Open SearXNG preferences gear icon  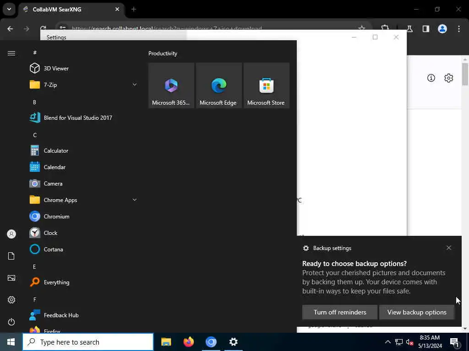449,78
